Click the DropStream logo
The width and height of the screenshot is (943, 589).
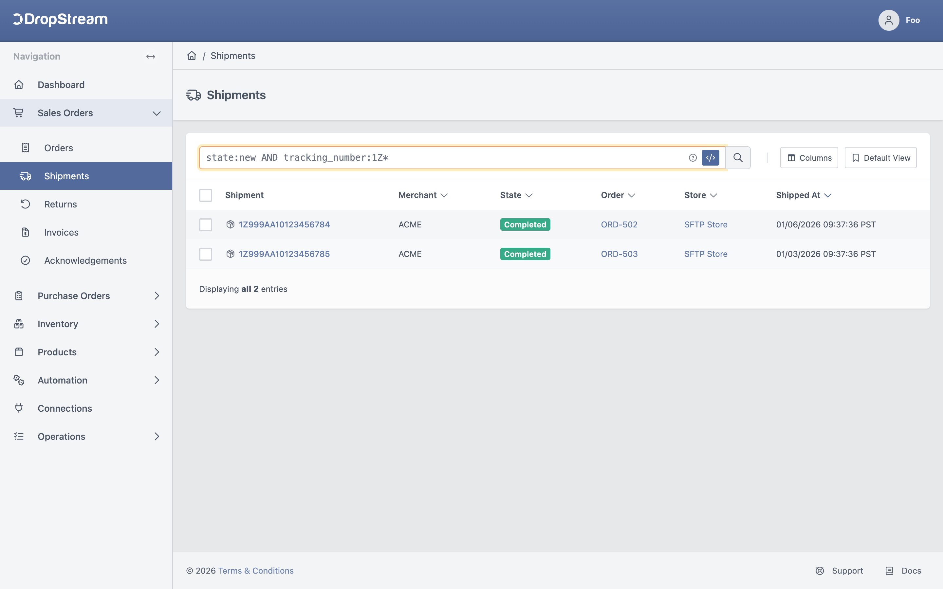click(60, 20)
